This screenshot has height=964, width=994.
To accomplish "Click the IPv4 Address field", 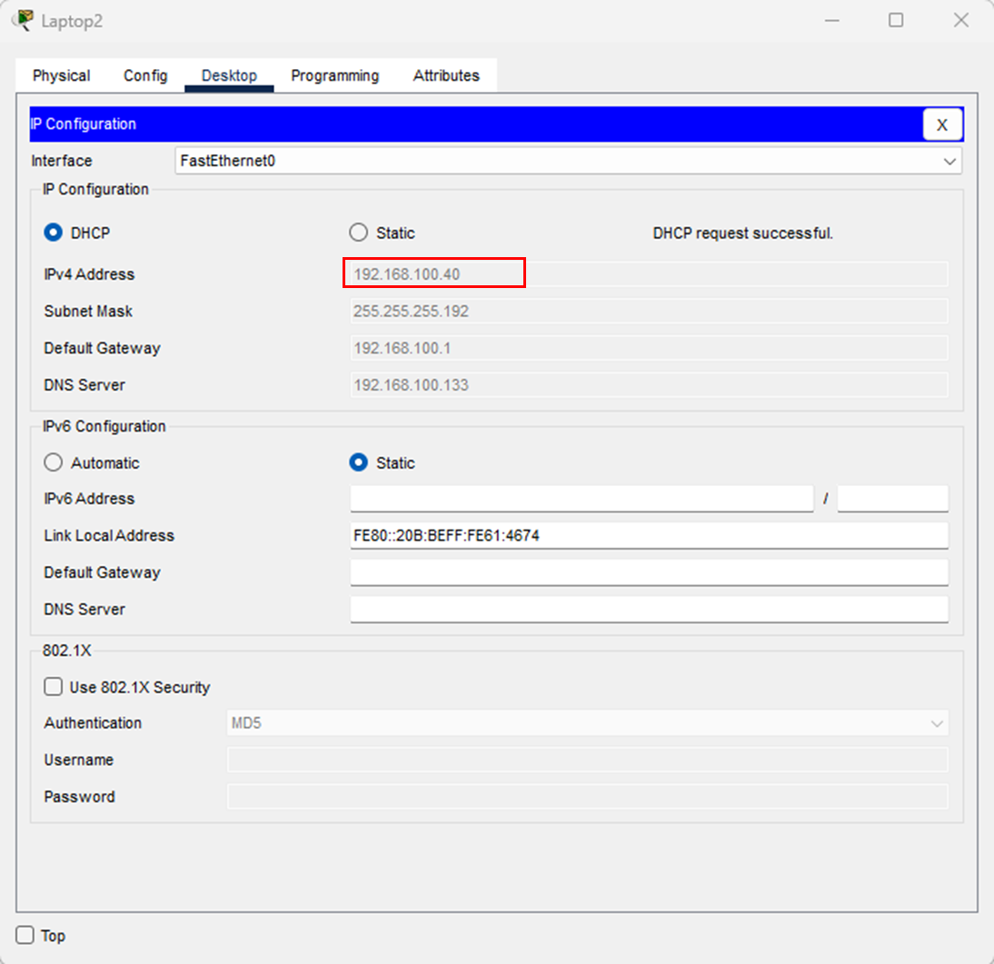I will 649,274.
